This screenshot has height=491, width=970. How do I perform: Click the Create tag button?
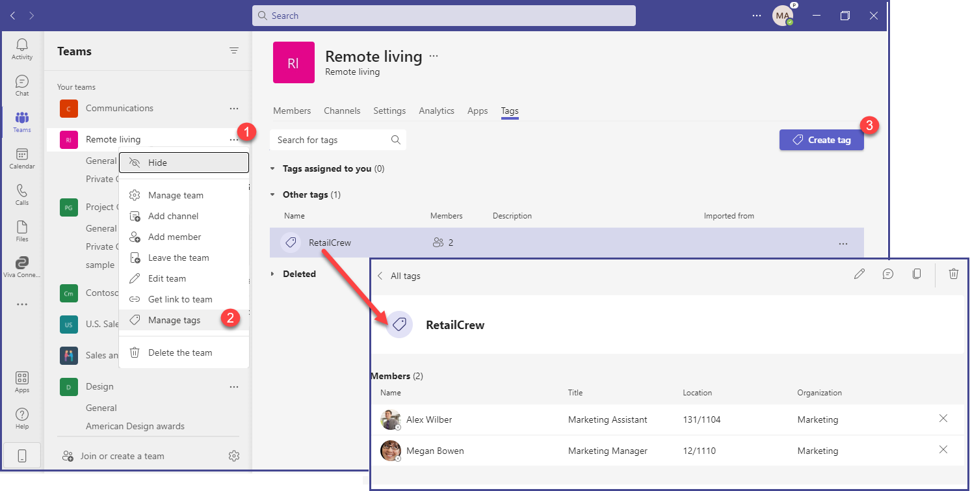click(821, 140)
